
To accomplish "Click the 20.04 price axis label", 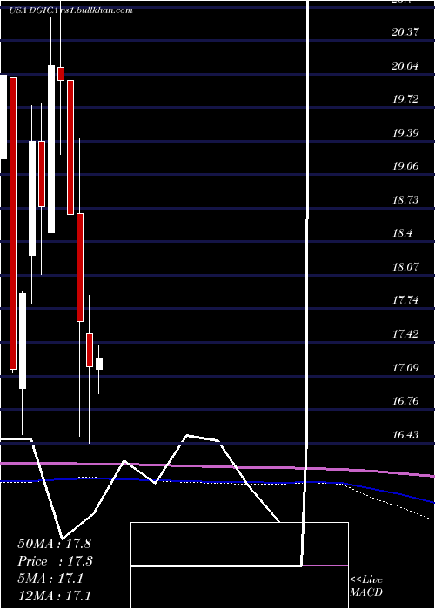I will coord(405,65).
